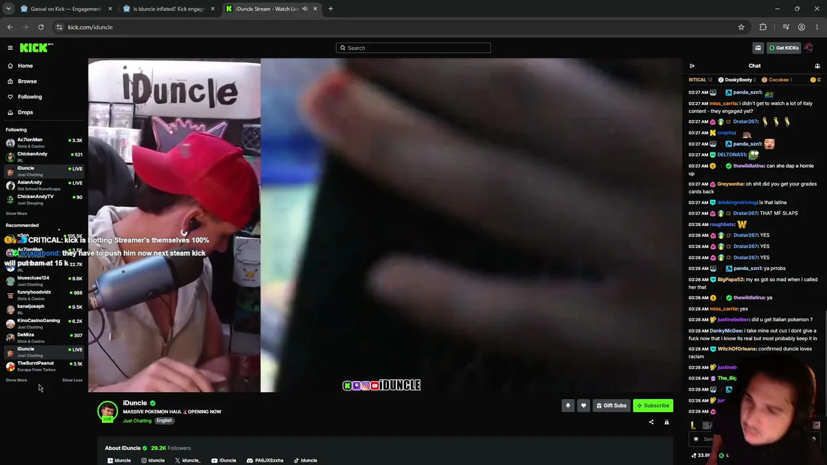Open kaneljoseph recommended channel
The height and width of the screenshot is (465, 827).
(x=44, y=309)
